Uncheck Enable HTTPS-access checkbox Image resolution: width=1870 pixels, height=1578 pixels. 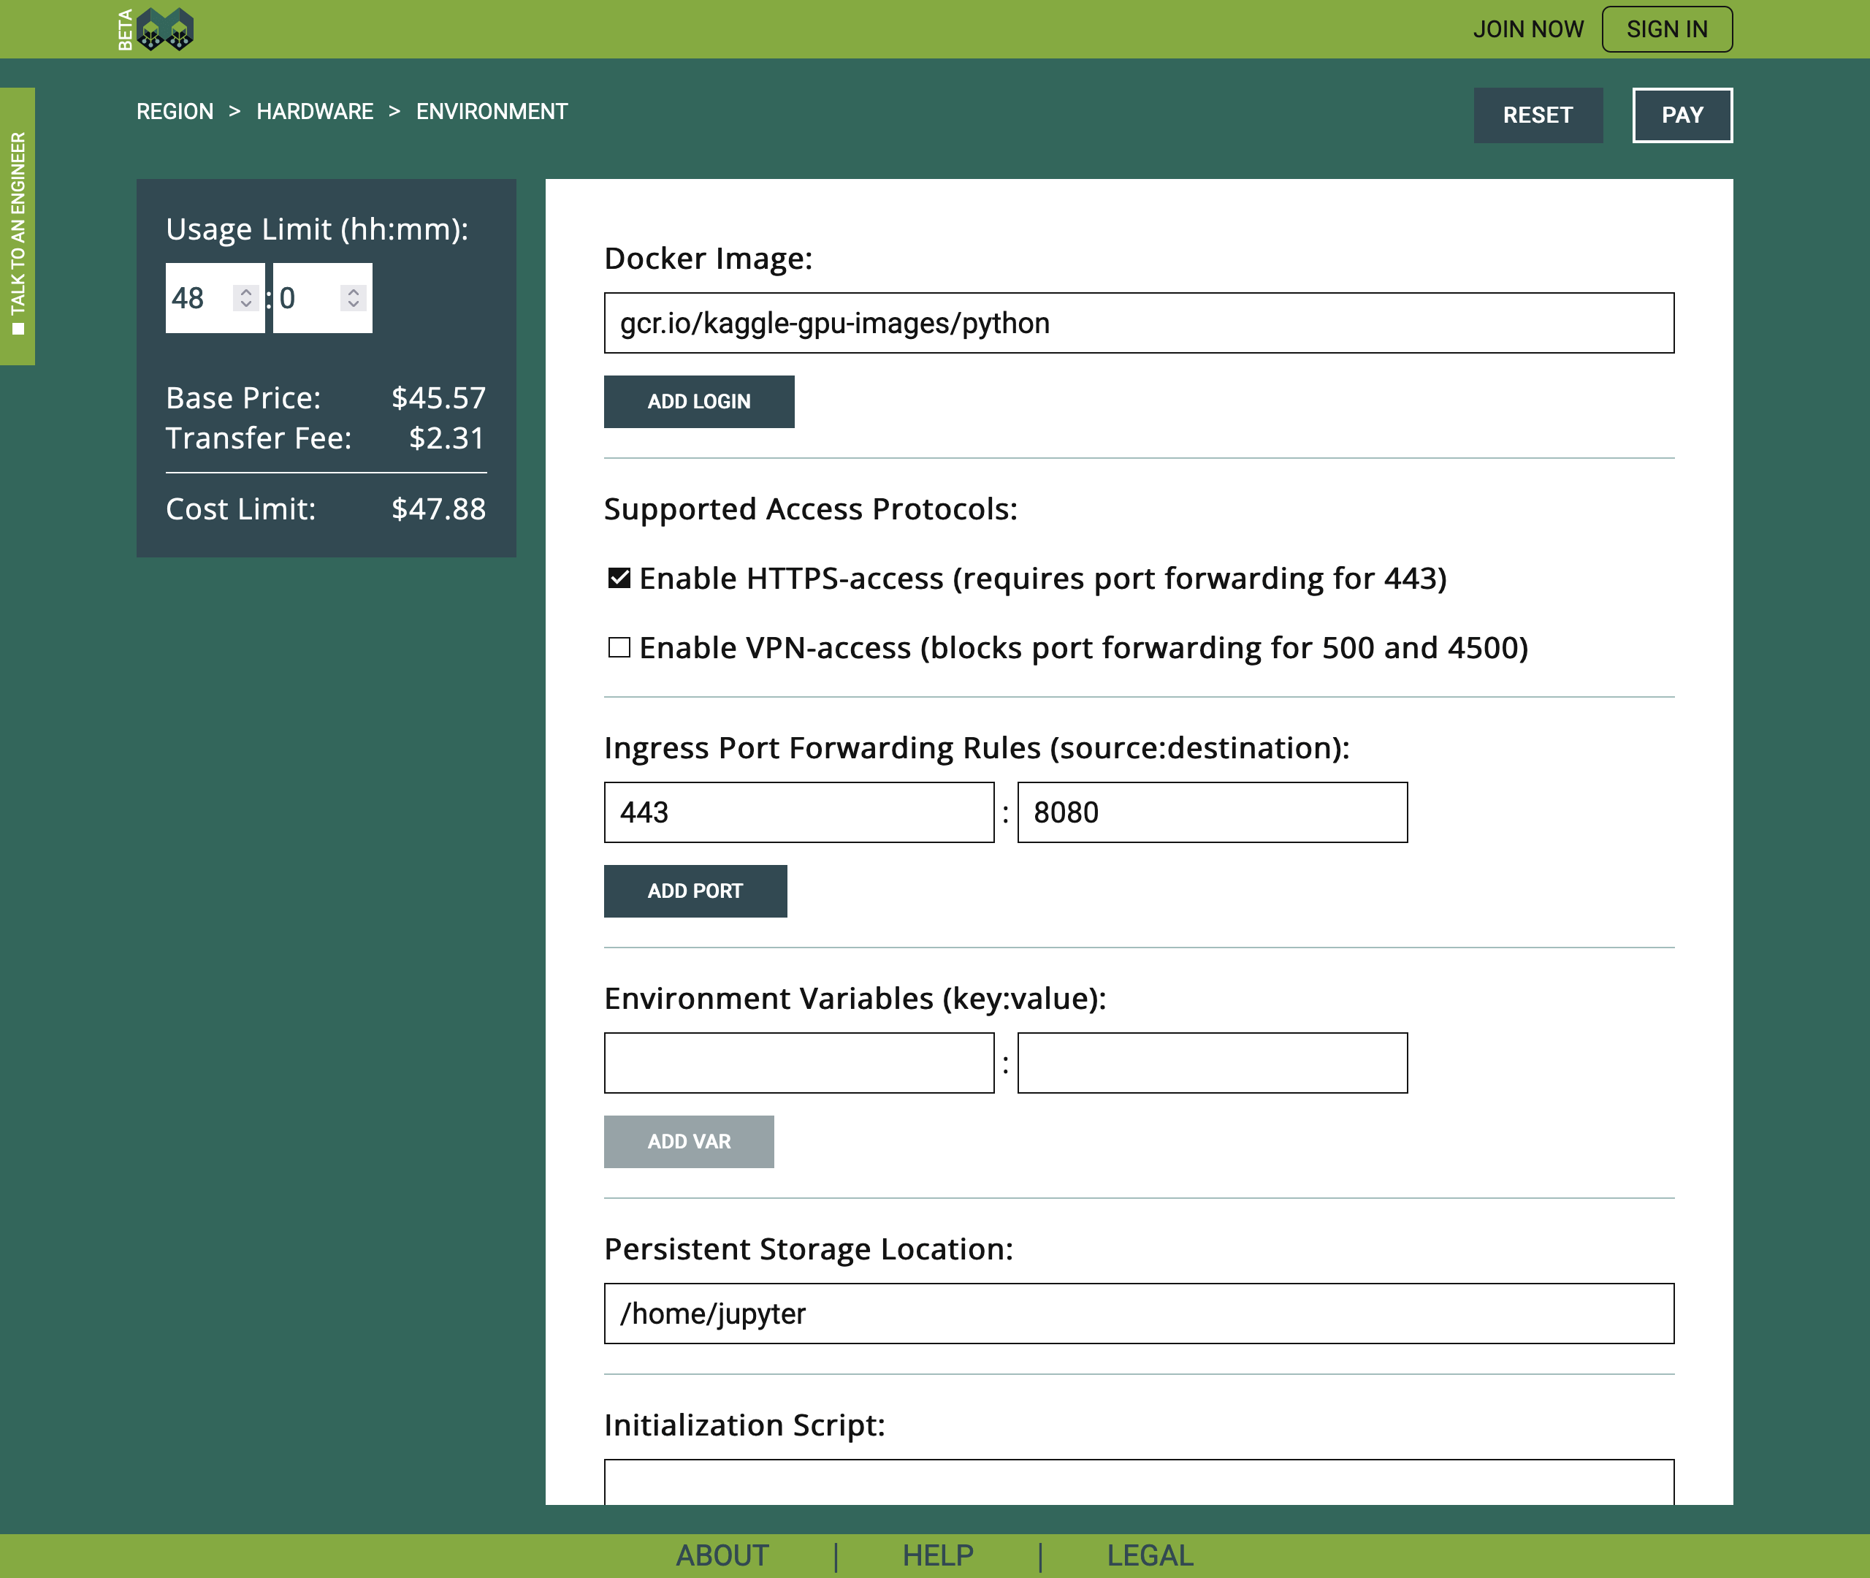pos(619,578)
